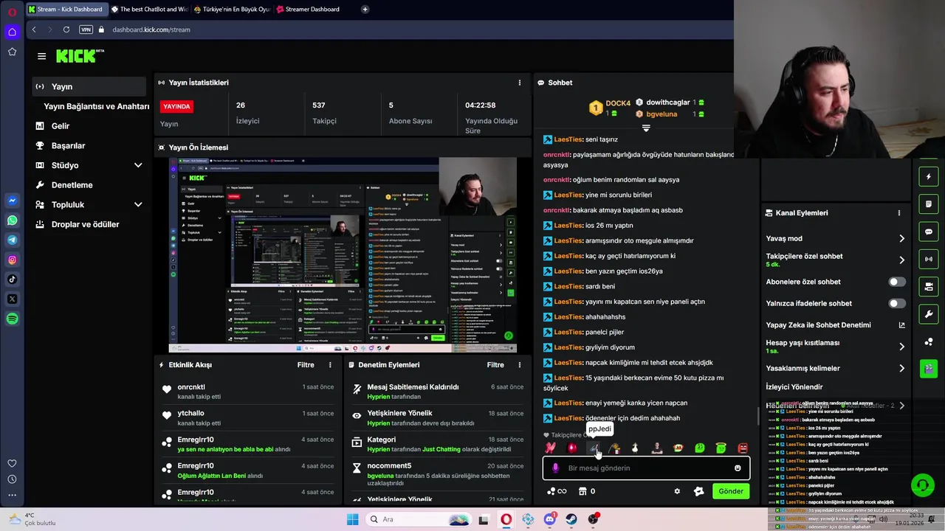Switch to The best ChatBot browser tab
945x531 pixels.
pyautogui.click(x=148, y=9)
